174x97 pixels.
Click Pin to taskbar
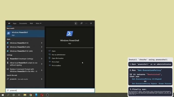(56, 65)
